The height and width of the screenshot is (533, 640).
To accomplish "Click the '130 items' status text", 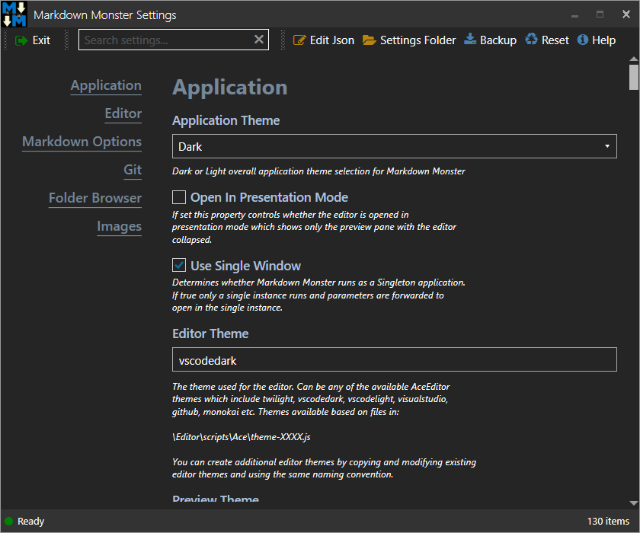I will point(608,521).
